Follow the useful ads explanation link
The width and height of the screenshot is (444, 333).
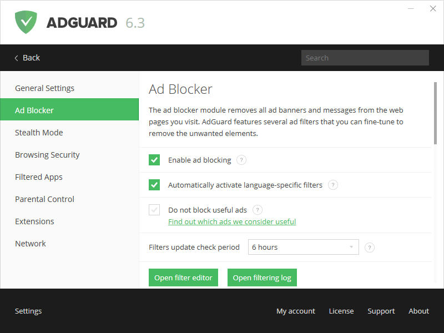[x=232, y=221]
